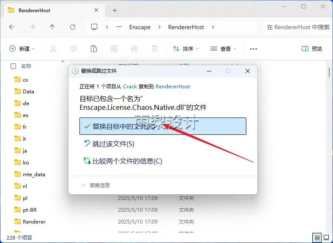333x243 pixels.
Task: Click the This PC monitor icon
Action: [94, 27]
